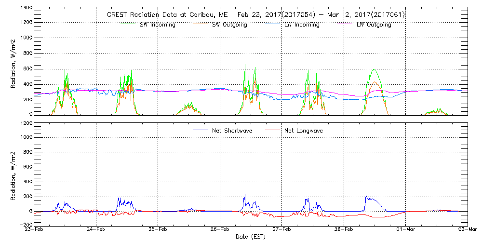This screenshot has width=482, height=241.
Task: Click the blue Net Shortwave legend line
Action: coord(201,130)
